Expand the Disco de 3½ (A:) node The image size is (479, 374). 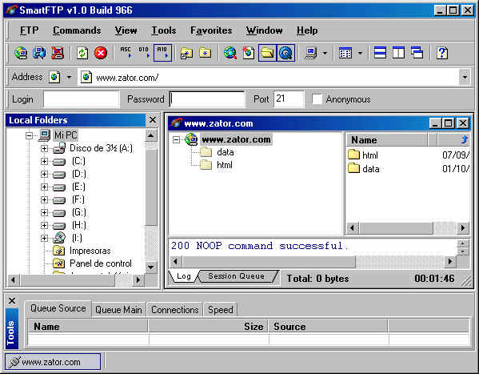coord(44,148)
